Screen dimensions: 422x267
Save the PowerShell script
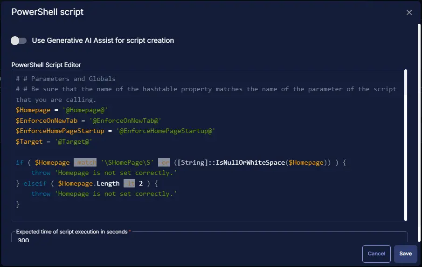click(x=405, y=254)
